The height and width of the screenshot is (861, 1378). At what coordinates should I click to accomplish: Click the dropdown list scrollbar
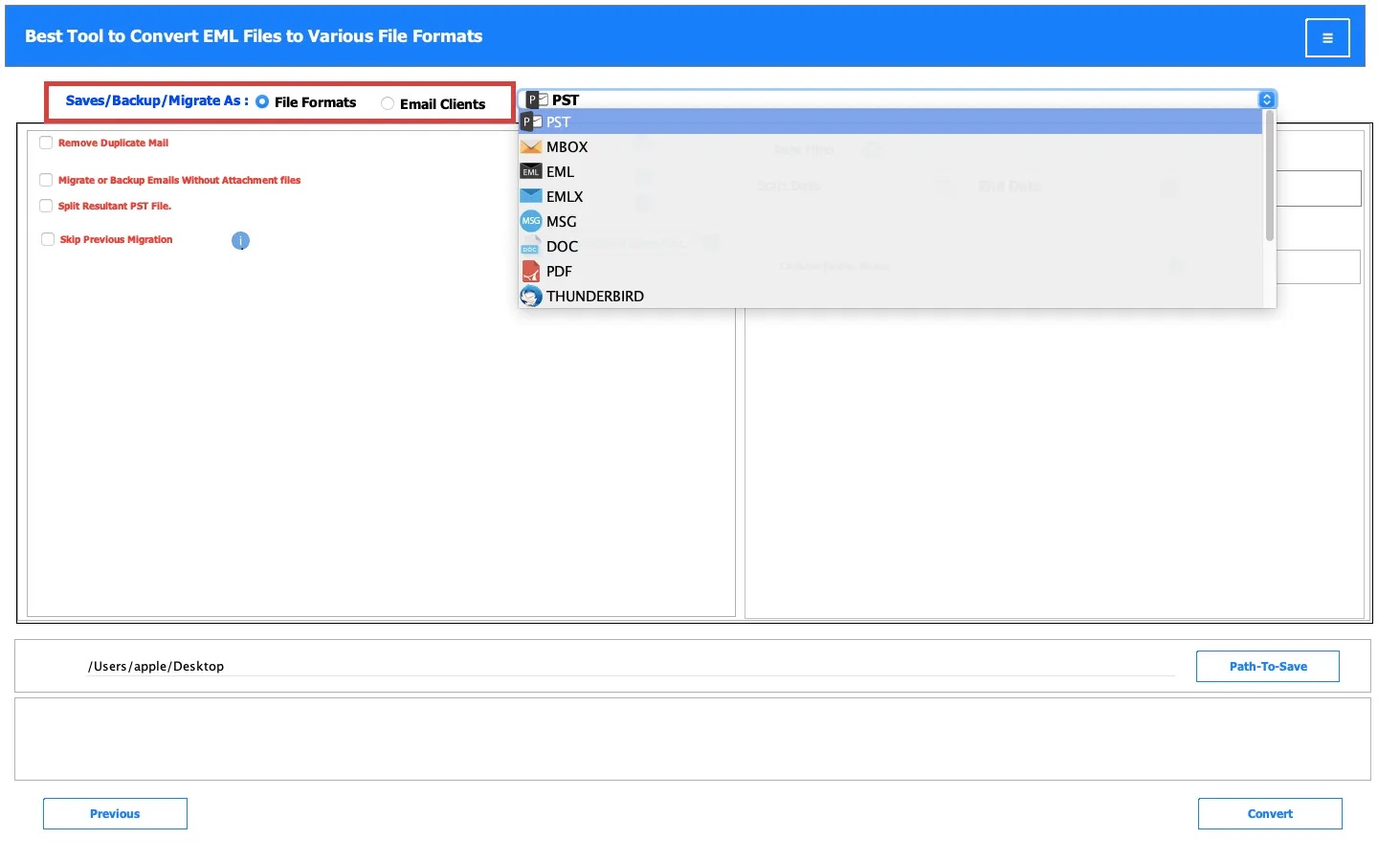point(1270,177)
